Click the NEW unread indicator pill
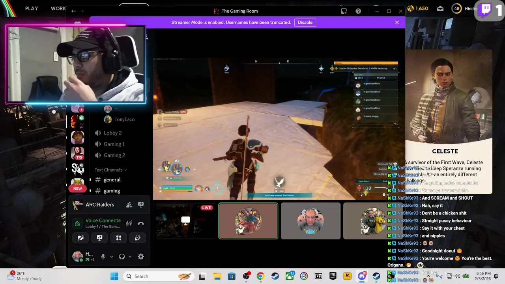The height and width of the screenshot is (284, 505). [77, 189]
